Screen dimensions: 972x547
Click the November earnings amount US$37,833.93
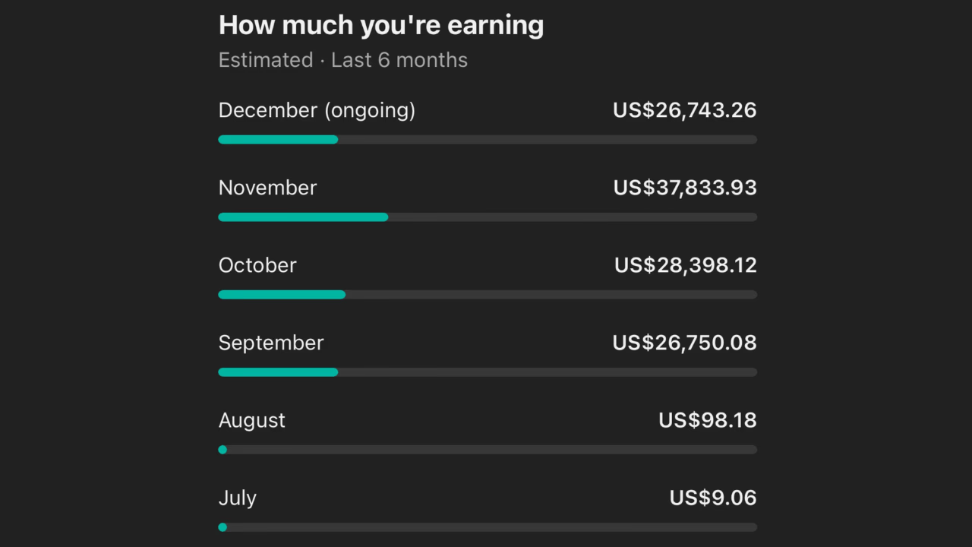click(x=684, y=188)
